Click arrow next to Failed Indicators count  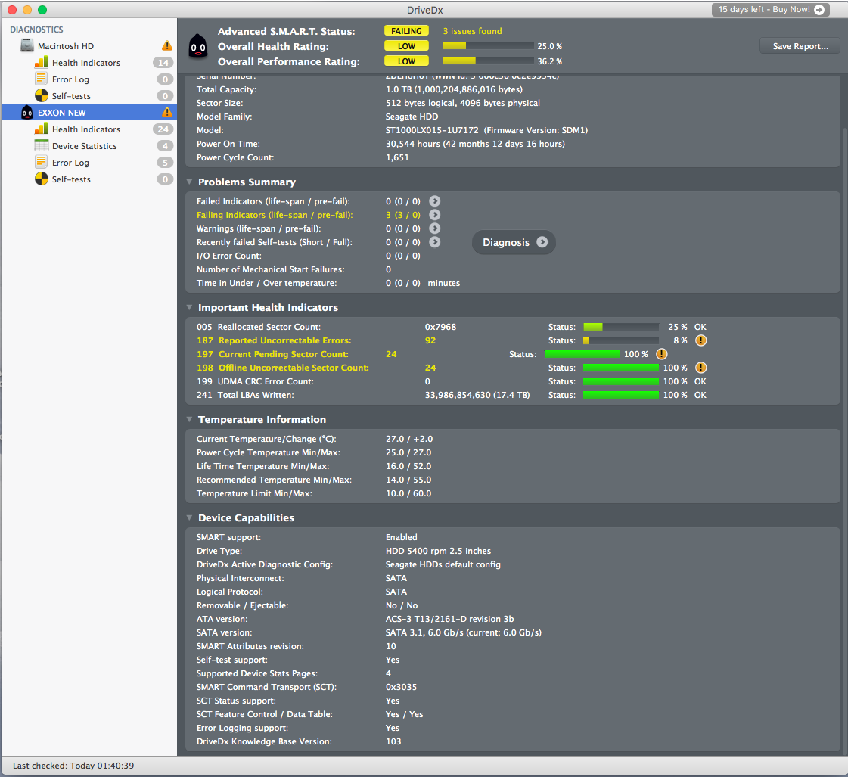click(434, 201)
